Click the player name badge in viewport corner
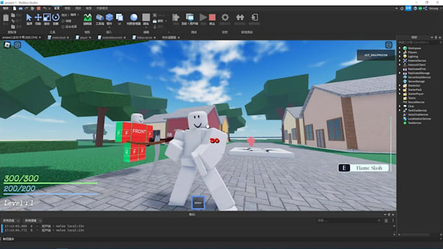 [x=376, y=55]
